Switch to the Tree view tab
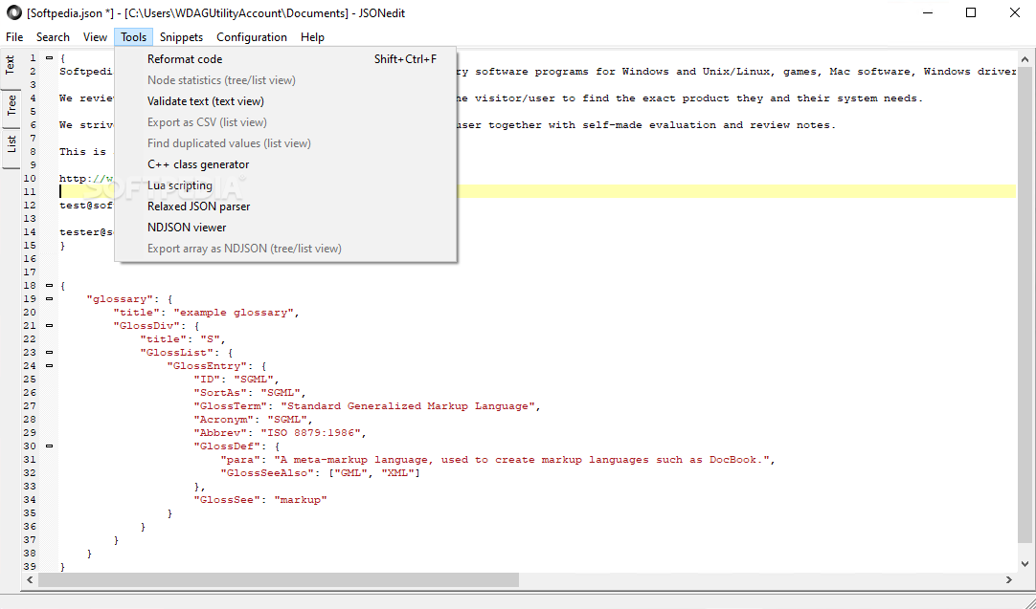 [11, 106]
